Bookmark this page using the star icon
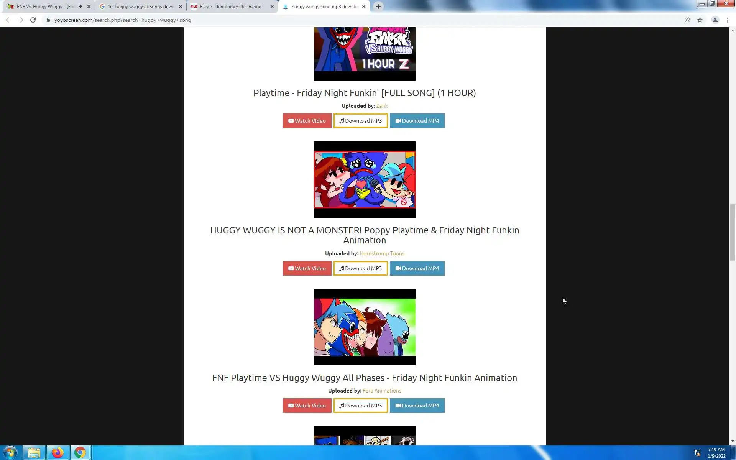736x460 pixels. click(x=700, y=20)
